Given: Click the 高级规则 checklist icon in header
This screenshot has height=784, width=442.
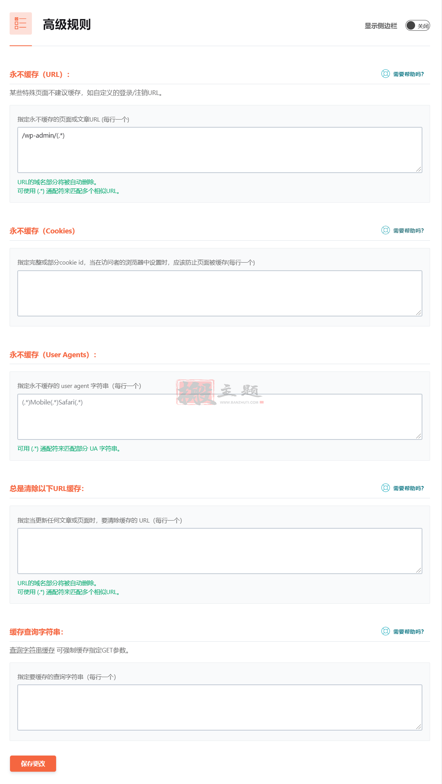Looking at the screenshot, I should point(21,23).
